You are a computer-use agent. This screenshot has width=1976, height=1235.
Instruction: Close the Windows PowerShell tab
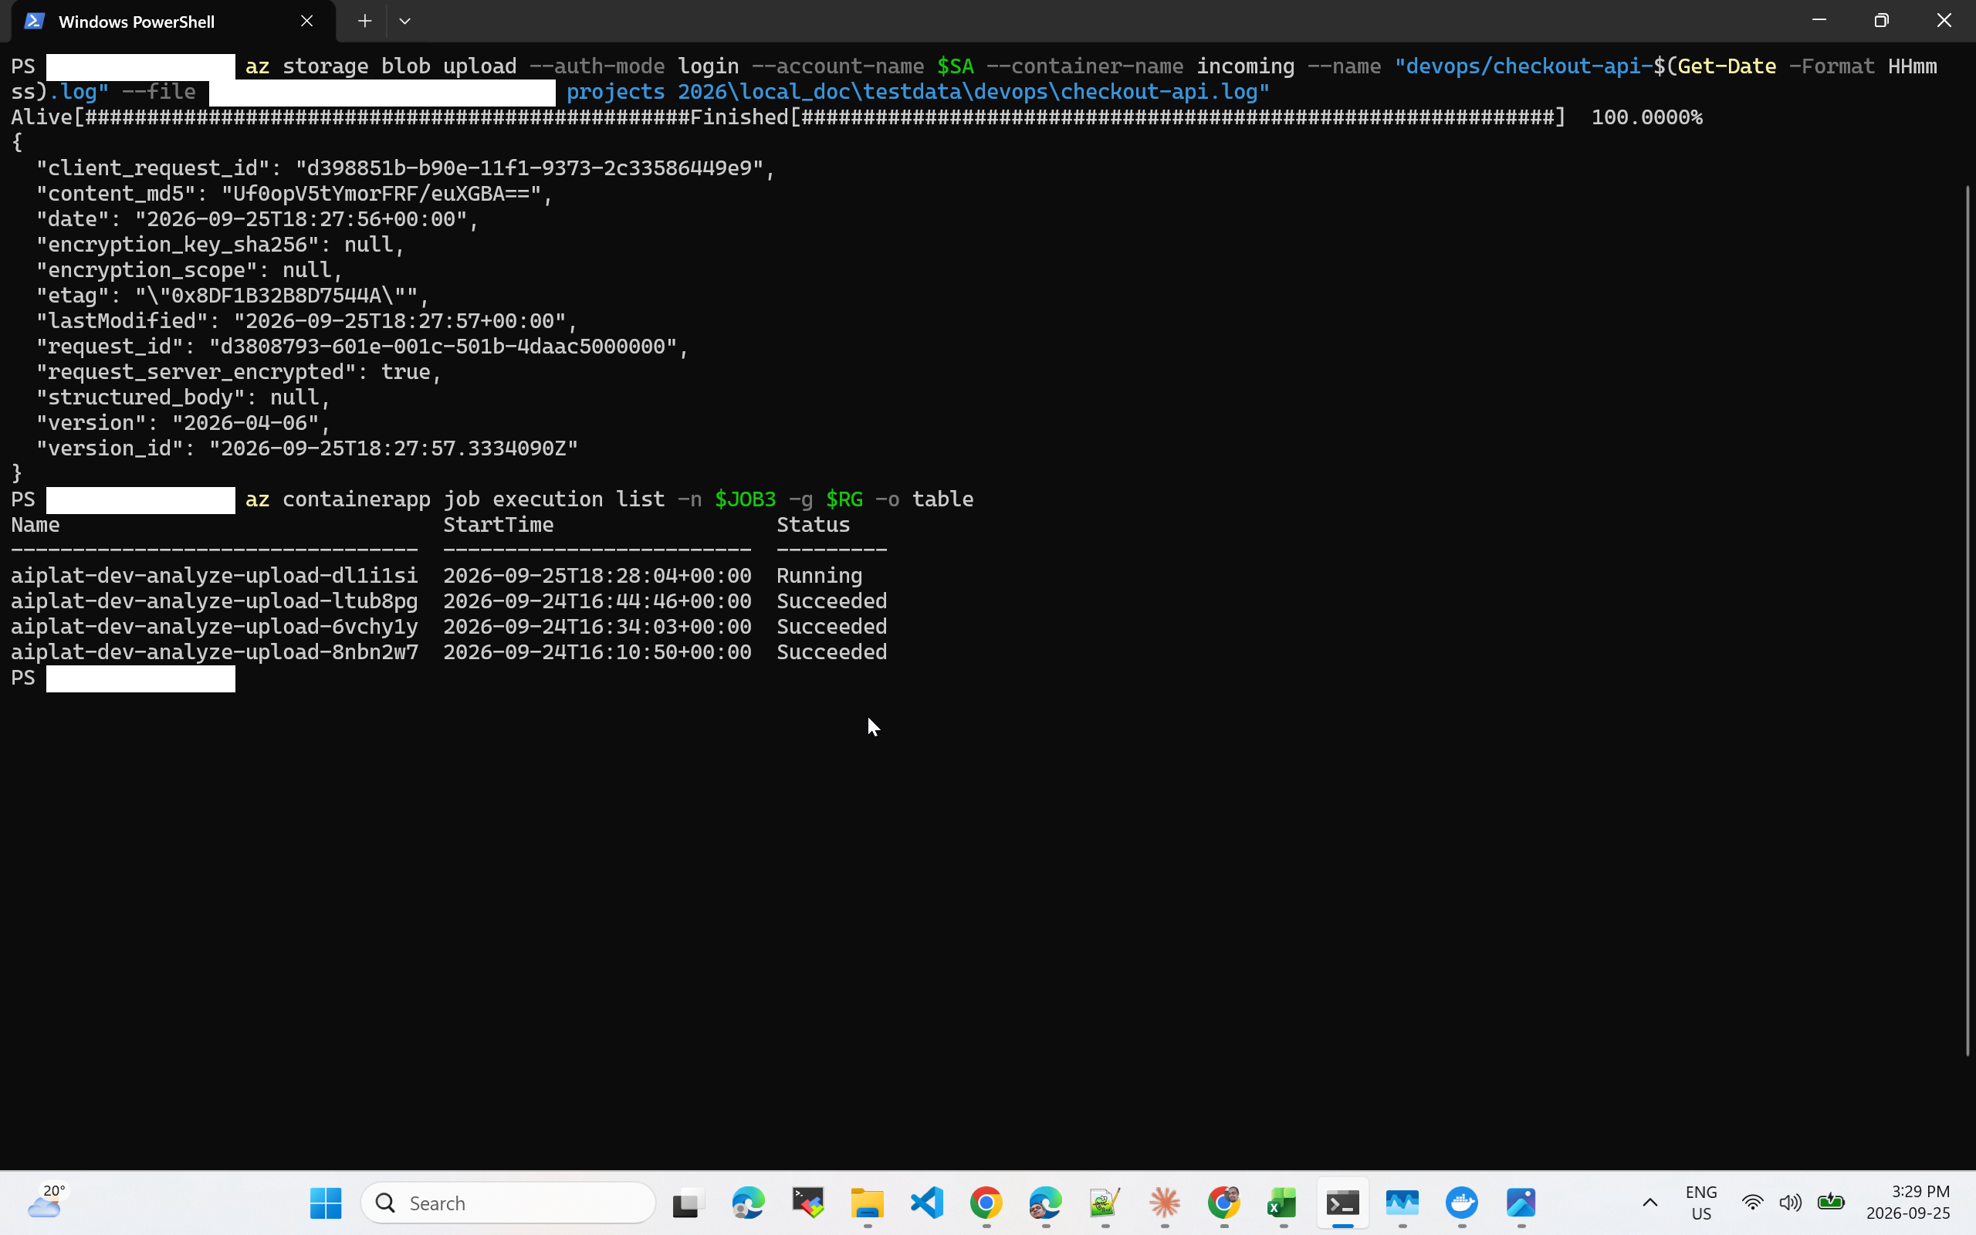coord(307,22)
